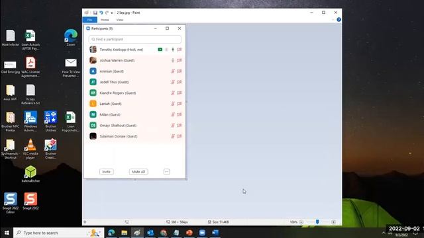Image resolution: width=424 pixels, height=238 pixels.
Task: Open balenaEtcher desktop shortcut
Action: pos(30,174)
